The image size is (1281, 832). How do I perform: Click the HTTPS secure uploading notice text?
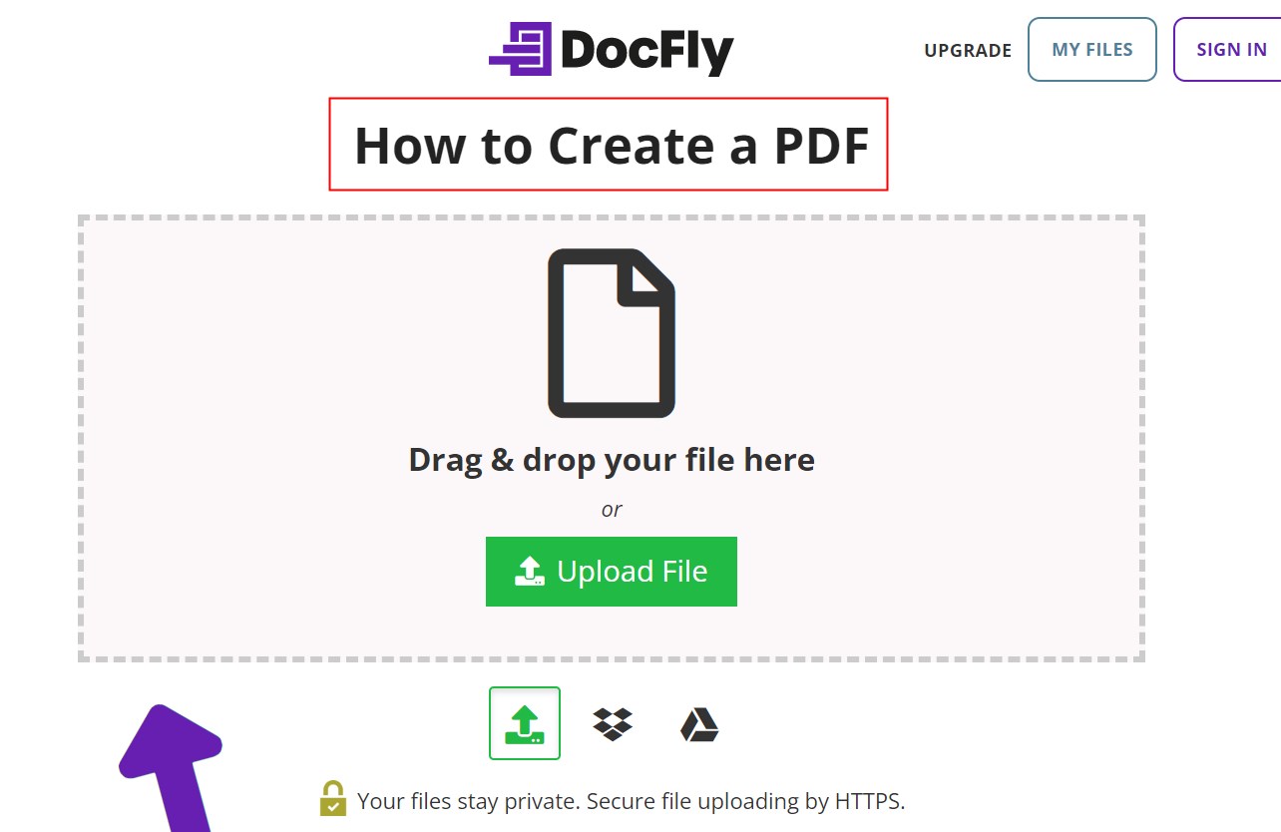point(631,801)
